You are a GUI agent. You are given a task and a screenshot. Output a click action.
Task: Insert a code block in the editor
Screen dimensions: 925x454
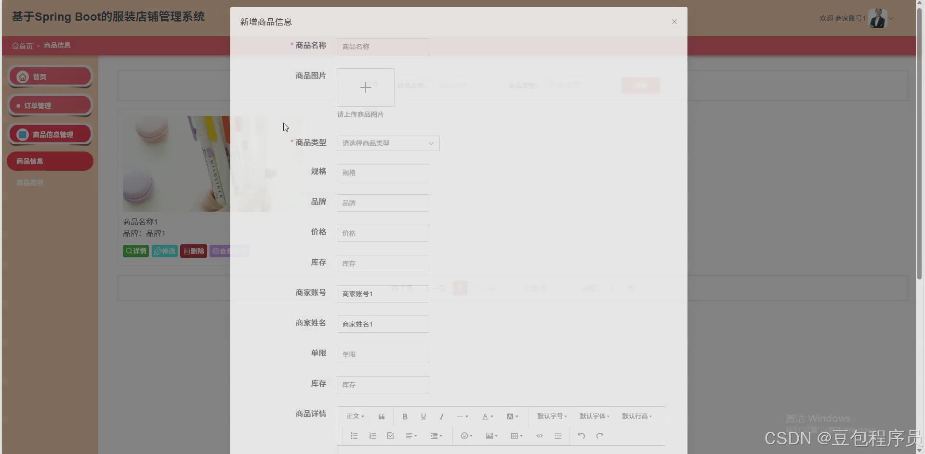(539, 436)
